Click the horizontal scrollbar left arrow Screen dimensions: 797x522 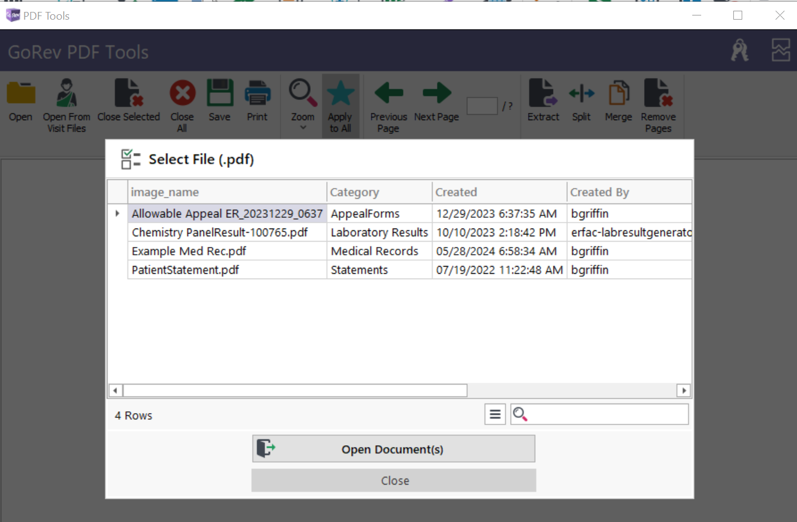pyautogui.click(x=115, y=390)
